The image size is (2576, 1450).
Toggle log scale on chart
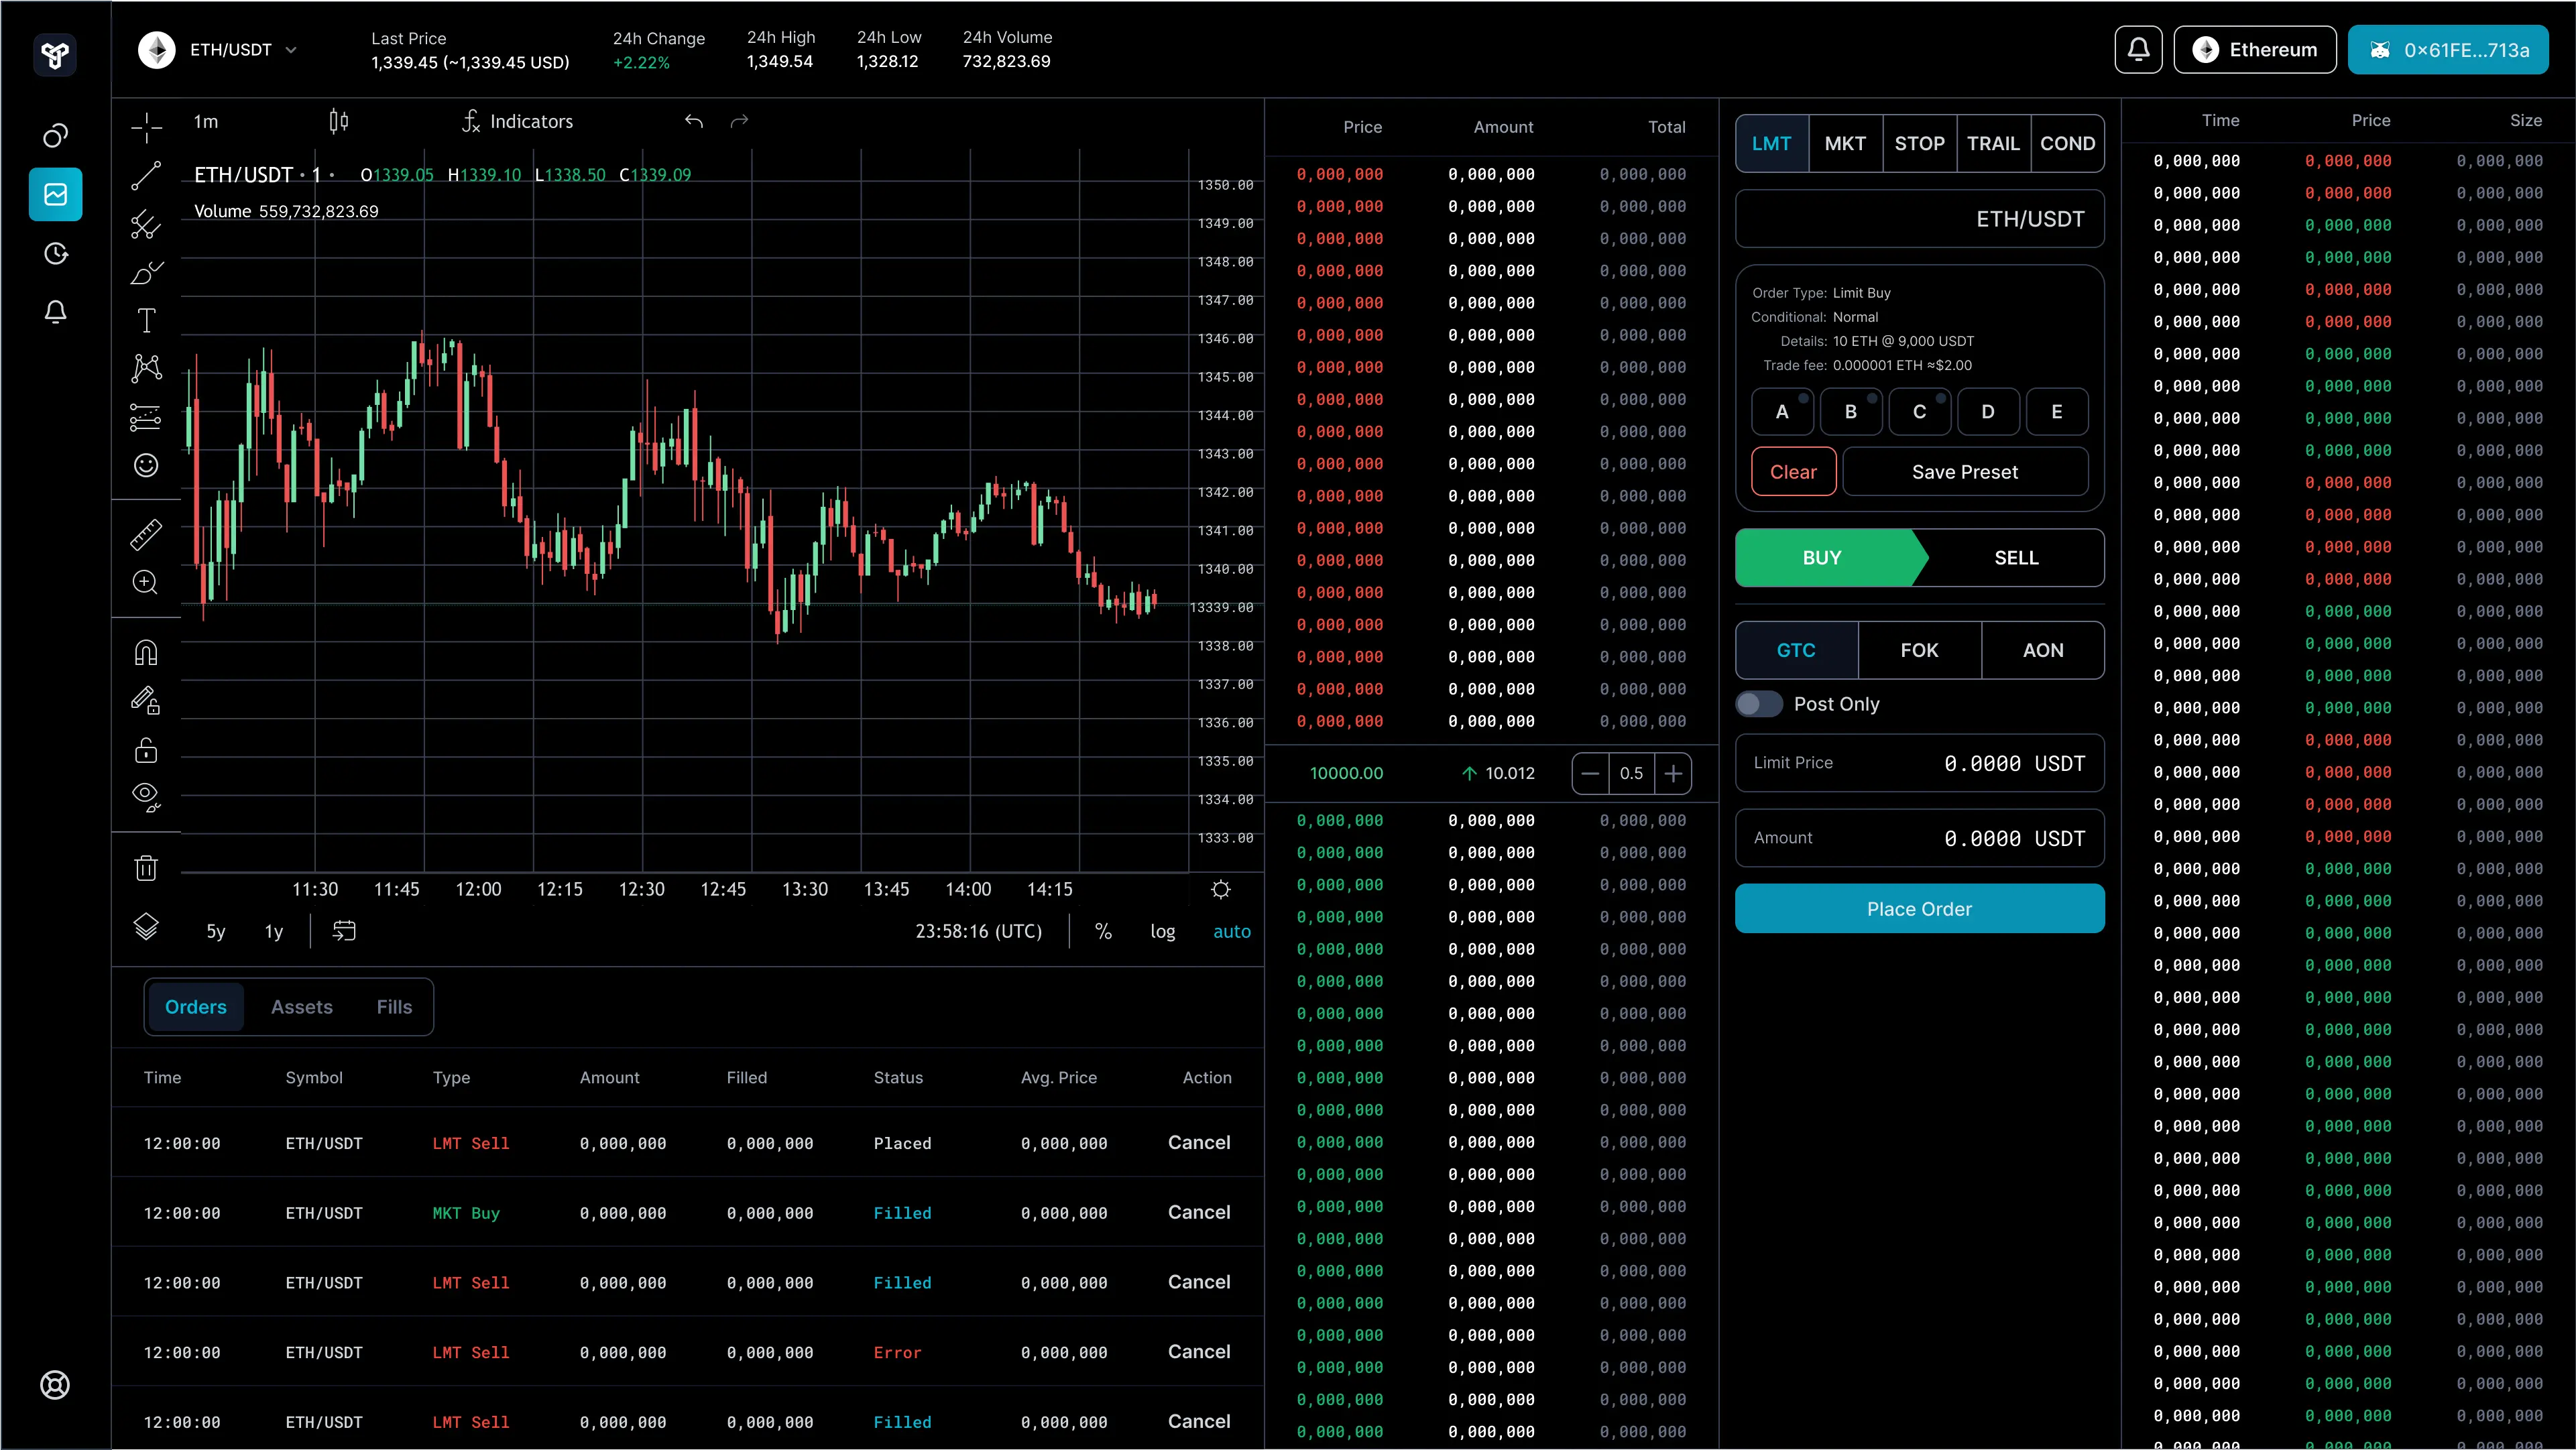1162,931
